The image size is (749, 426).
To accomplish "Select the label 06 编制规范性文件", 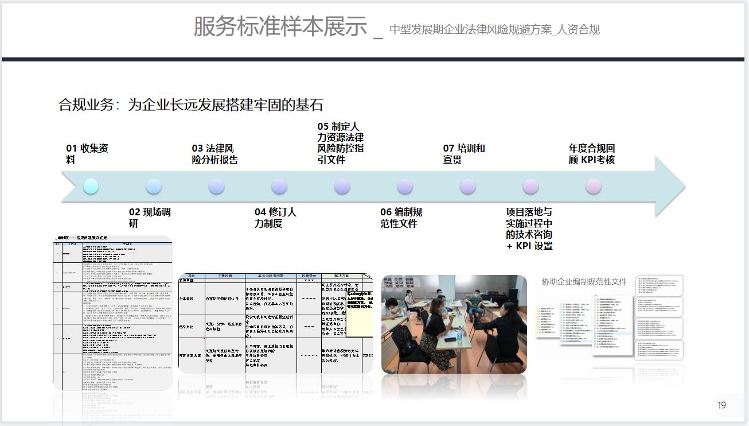I will pos(401,218).
